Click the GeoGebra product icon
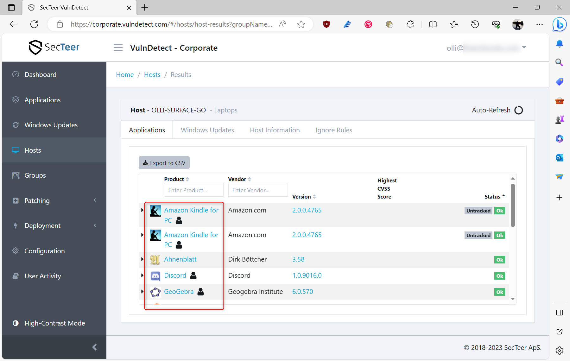This screenshot has height=361, width=570. [155, 292]
